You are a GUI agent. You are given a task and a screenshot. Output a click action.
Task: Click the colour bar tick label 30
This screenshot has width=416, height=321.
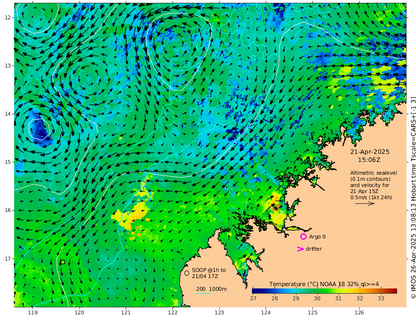point(317,298)
